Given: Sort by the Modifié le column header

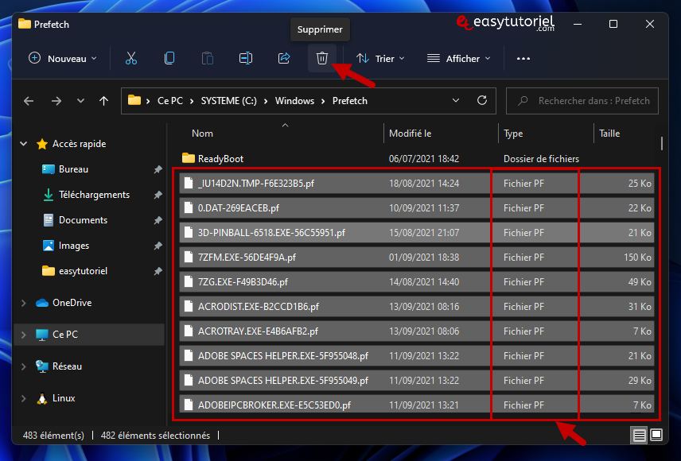Looking at the screenshot, I should tap(410, 134).
